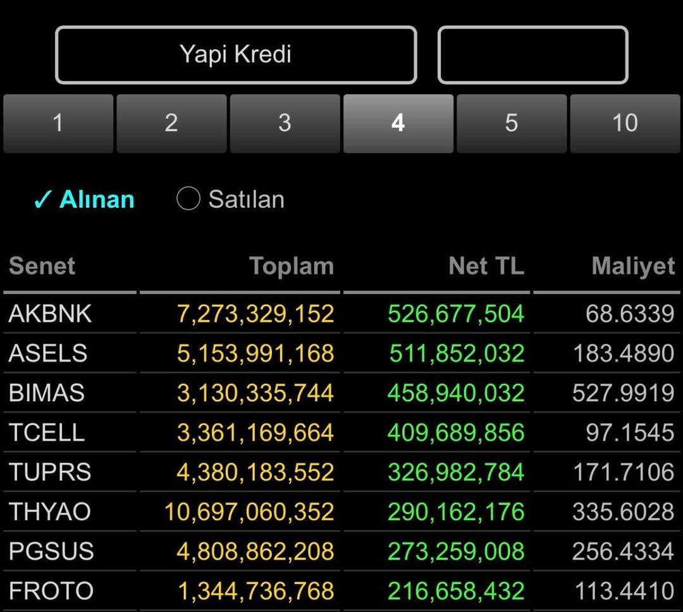Click FROTO total 1,344,736,768
683x612 pixels.
(x=255, y=592)
